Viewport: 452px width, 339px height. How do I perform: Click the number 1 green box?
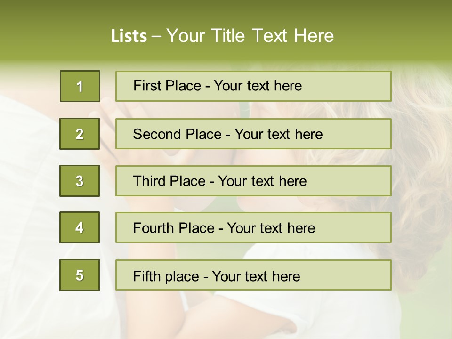pyautogui.click(x=80, y=86)
